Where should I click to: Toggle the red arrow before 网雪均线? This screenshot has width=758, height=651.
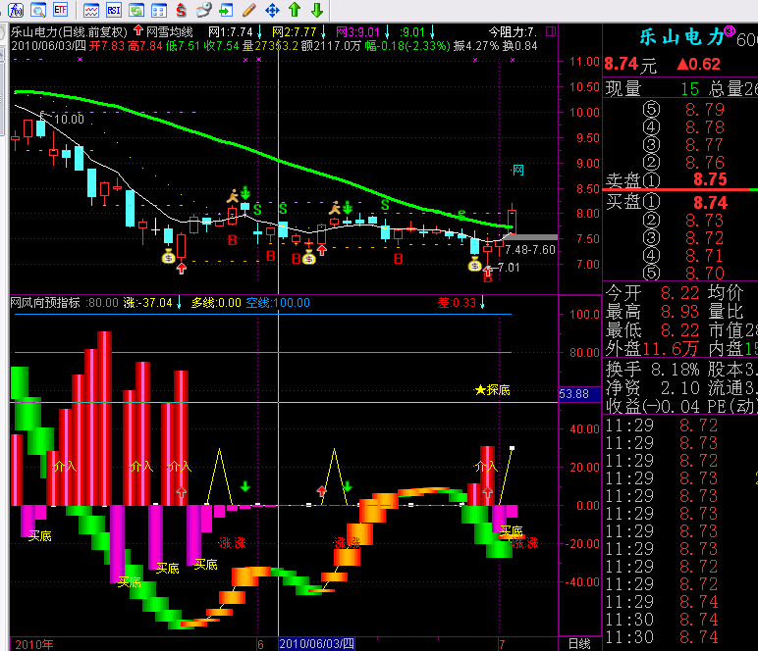(x=138, y=31)
